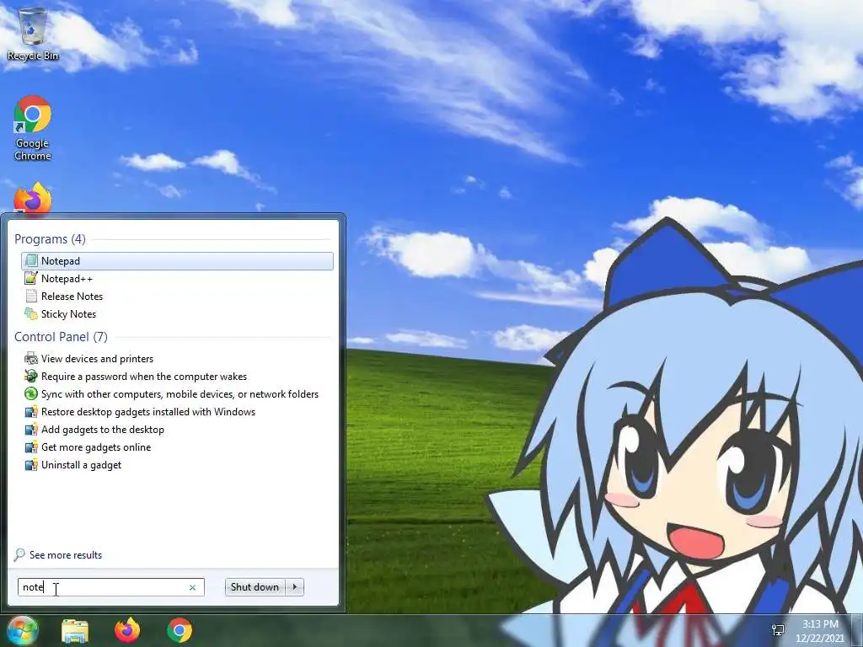Click the Control Panel (7) group header

(61, 337)
